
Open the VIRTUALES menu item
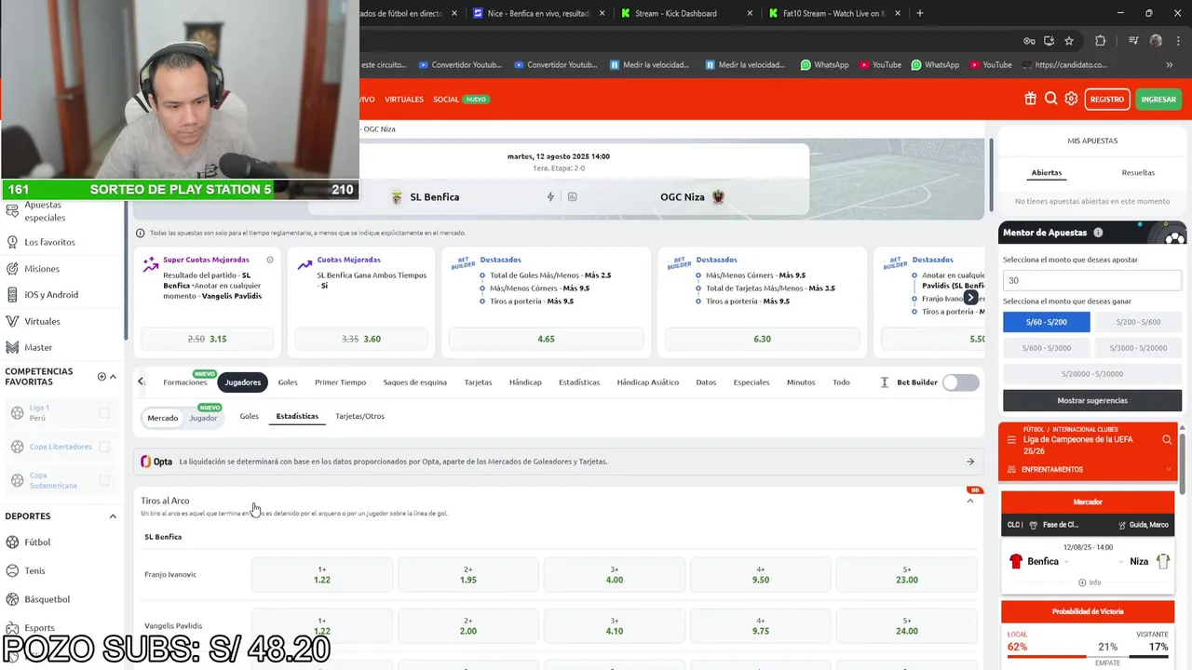point(403,99)
